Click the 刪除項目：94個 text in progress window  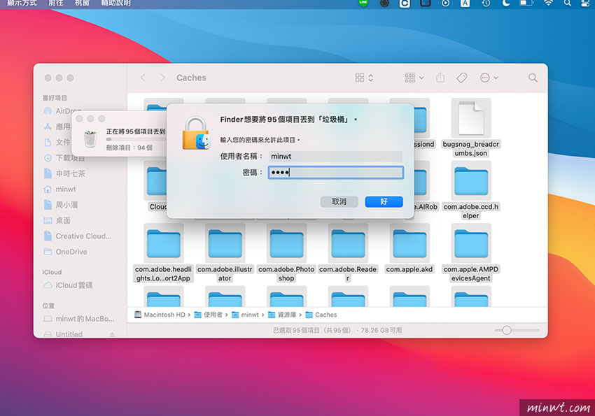pos(129,148)
